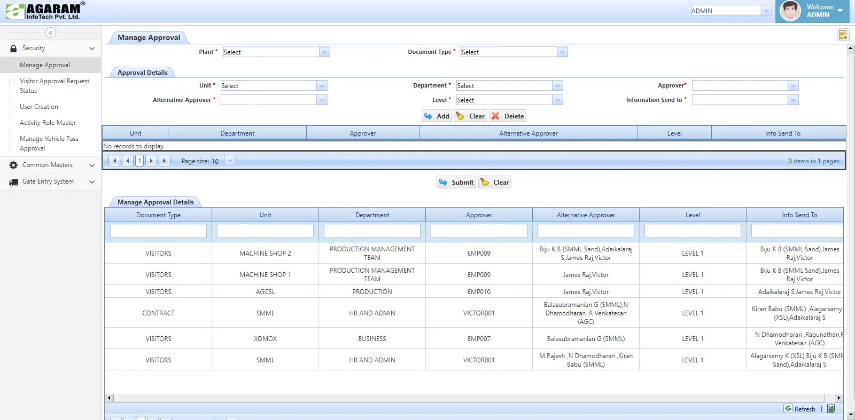The width and height of the screenshot is (855, 420).
Task: Go to the previous page of approval grid
Action: point(127,161)
